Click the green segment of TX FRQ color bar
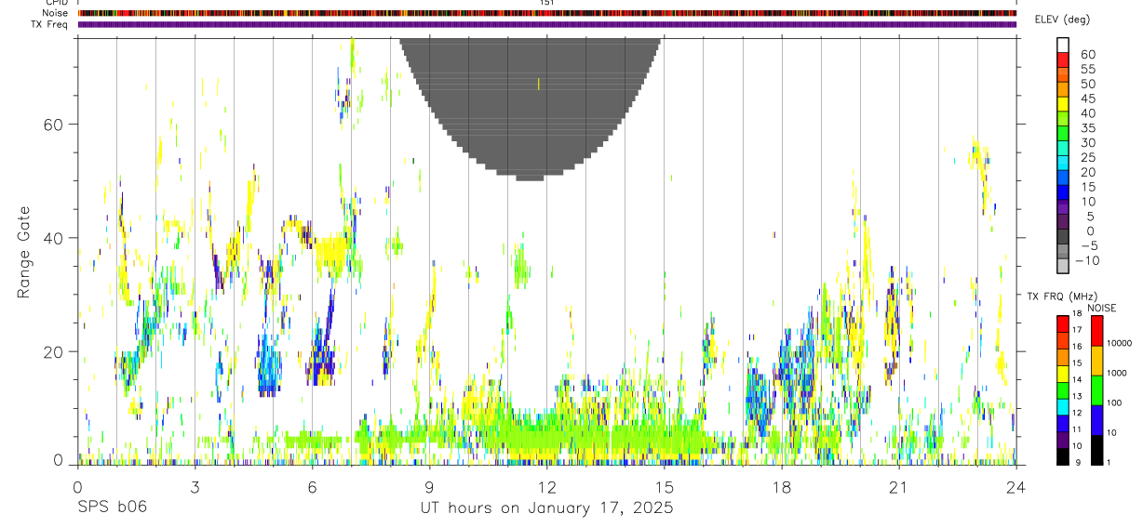1143x527 pixels. point(1063,390)
